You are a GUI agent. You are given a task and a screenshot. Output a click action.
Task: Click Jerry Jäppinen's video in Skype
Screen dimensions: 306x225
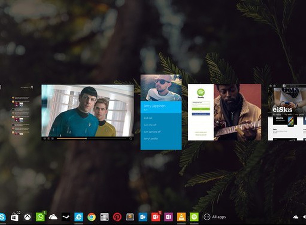(161, 88)
